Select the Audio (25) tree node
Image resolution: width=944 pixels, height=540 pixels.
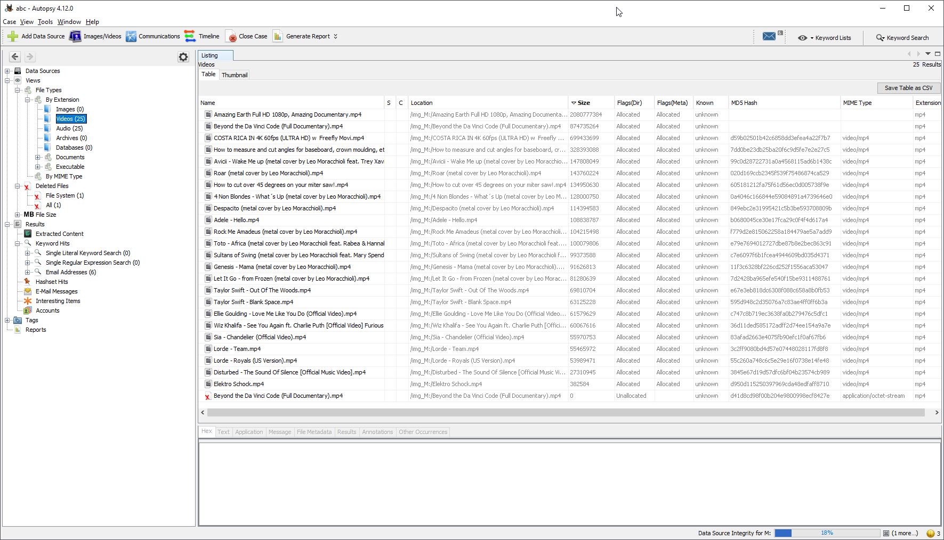[x=69, y=128]
